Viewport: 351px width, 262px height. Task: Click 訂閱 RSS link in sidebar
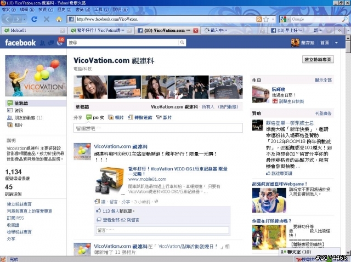tap(15, 218)
